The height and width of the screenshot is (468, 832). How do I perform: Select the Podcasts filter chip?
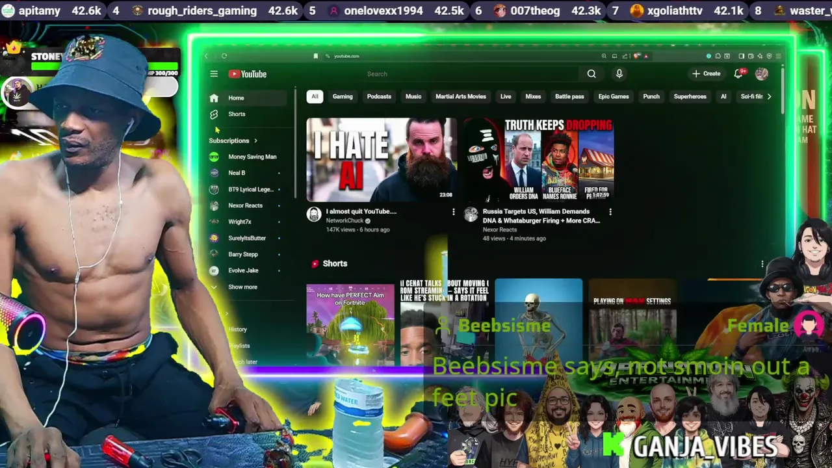pos(379,96)
